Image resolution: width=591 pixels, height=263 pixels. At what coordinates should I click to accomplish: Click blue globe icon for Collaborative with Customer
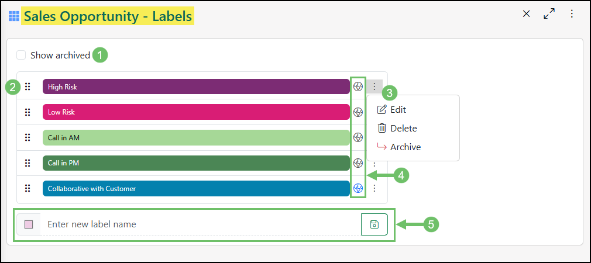[358, 188]
